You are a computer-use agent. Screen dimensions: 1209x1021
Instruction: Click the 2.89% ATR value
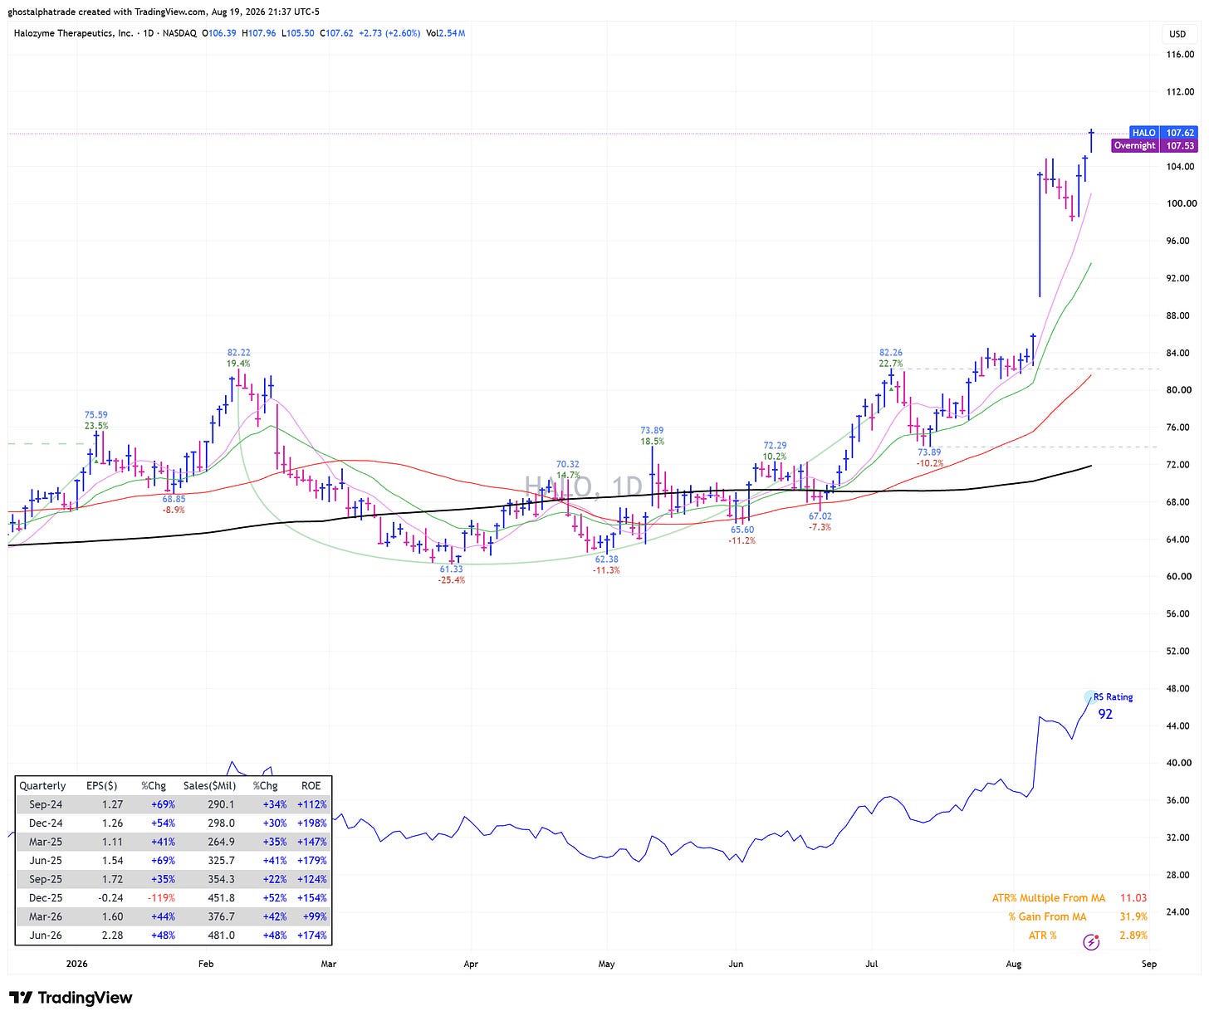[1133, 935]
